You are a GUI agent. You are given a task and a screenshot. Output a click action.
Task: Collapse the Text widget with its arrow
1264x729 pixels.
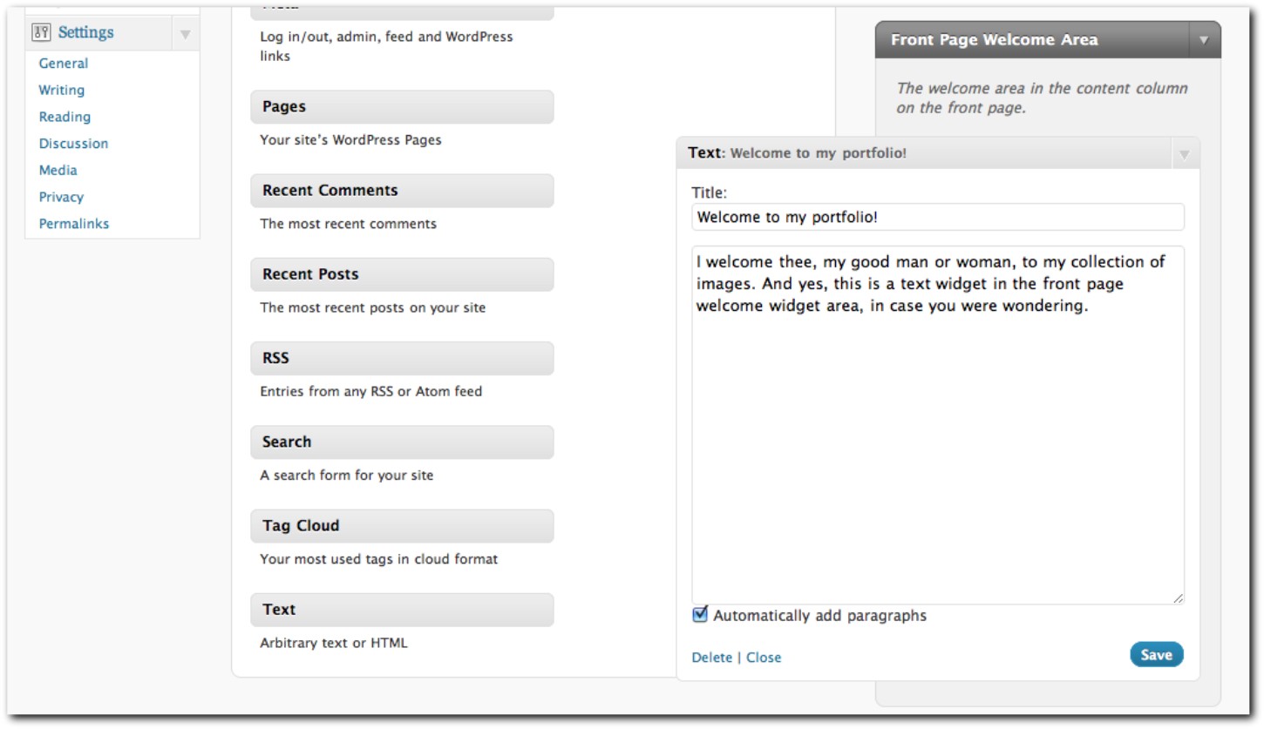point(1184,154)
